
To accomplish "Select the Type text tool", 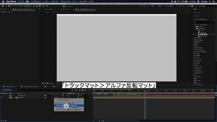I will tap(30, 6).
